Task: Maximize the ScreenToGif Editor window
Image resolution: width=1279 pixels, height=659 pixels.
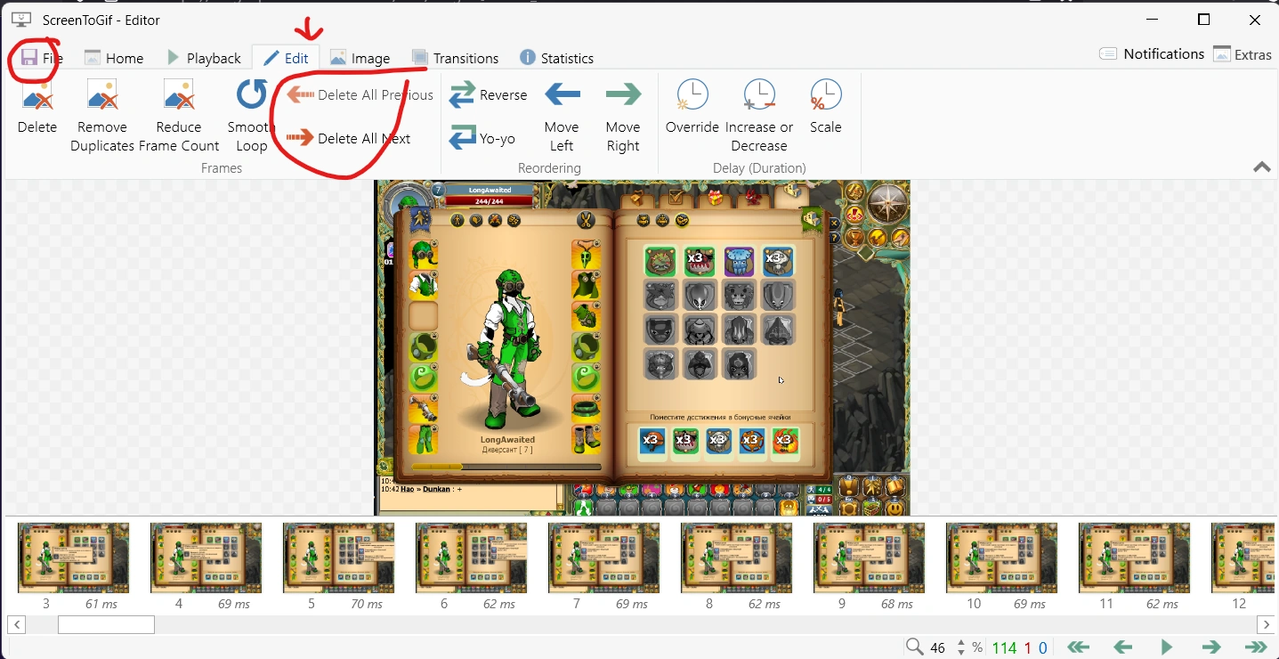Action: tap(1203, 20)
